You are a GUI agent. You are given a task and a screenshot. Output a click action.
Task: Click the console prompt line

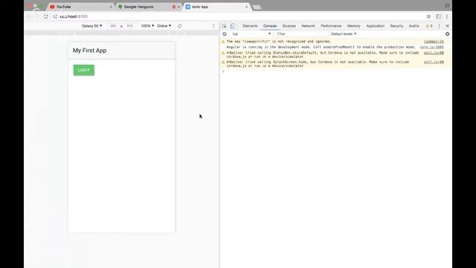[x=335, y=71]
